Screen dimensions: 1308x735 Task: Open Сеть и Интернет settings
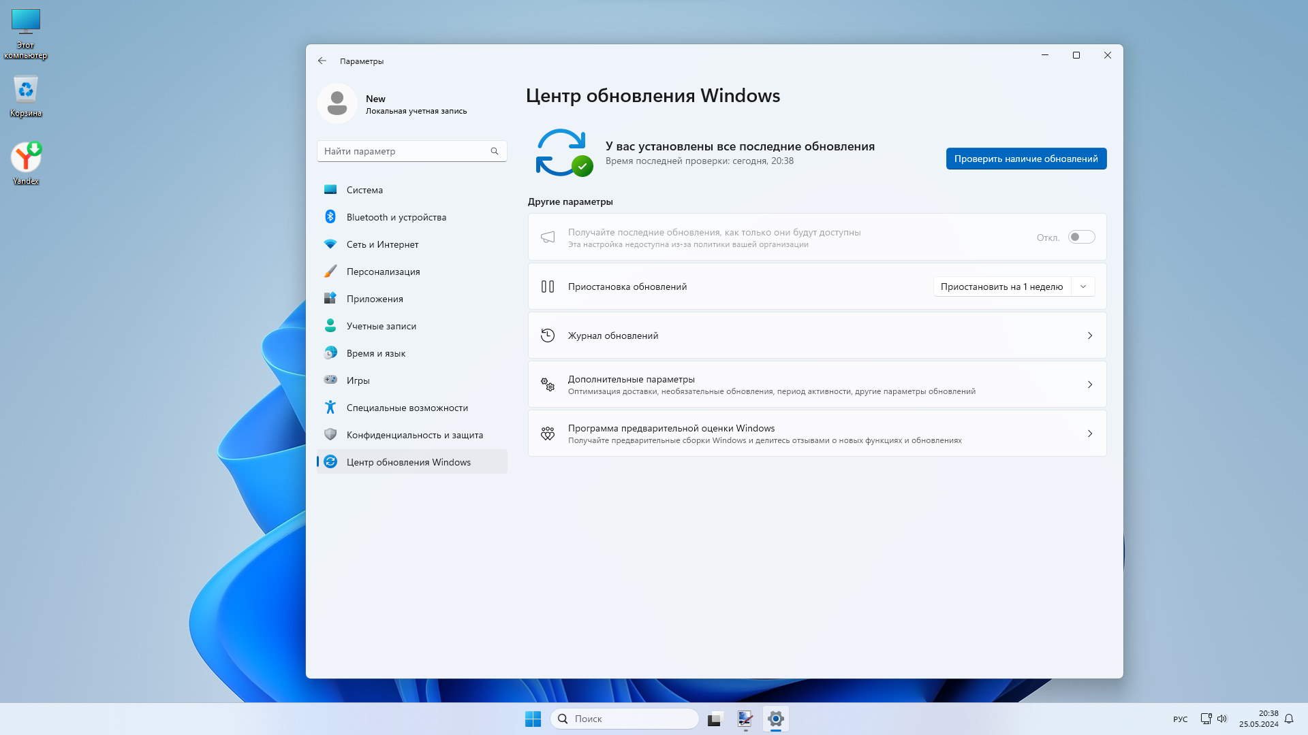[x=382, y=244]
